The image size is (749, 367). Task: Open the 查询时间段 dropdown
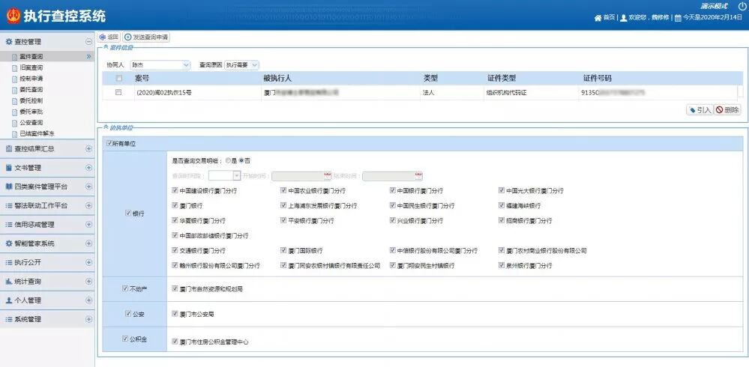pyautogui.click(x=224, y=175)
